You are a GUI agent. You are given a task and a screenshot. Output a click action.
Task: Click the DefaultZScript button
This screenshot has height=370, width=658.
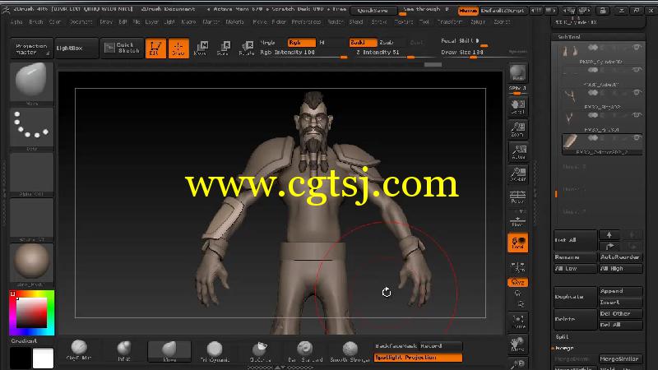503,11
